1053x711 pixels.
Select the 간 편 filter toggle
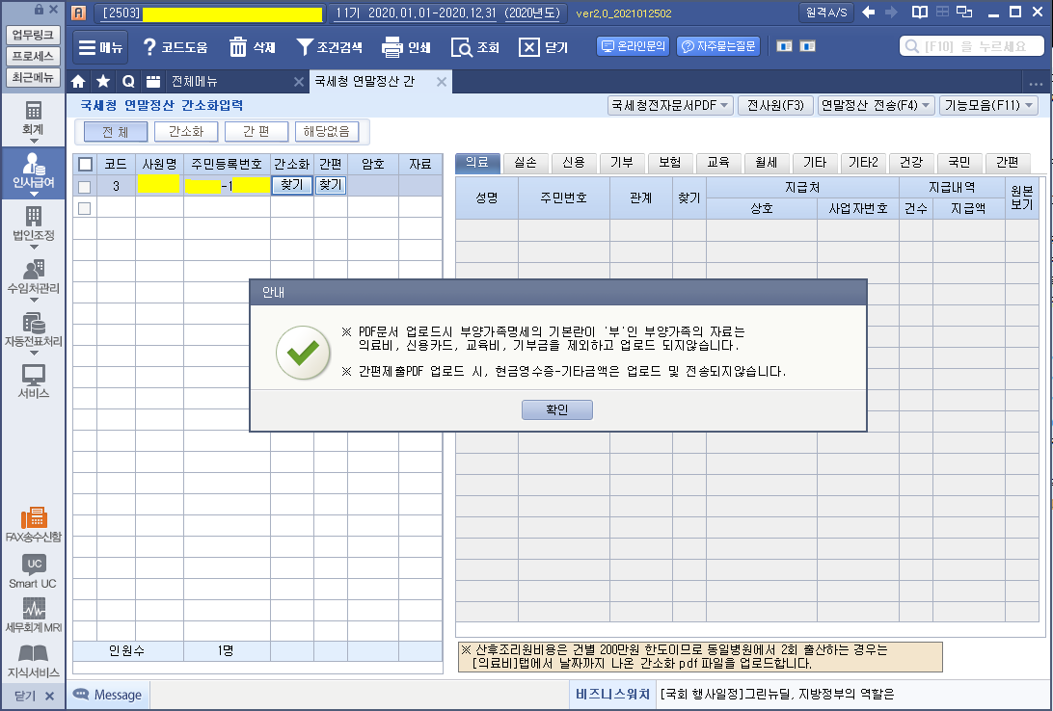256,131
